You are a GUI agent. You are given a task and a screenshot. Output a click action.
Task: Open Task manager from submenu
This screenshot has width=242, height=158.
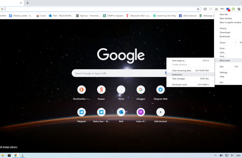click(x=190, y=79)
